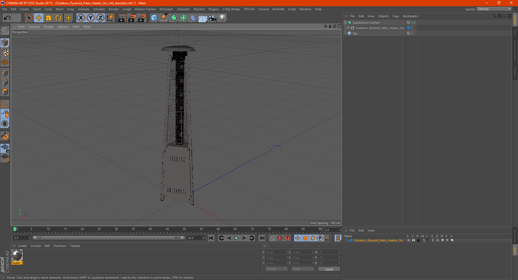The height and width of the screenshot is (280, 518).
Task: Toggle layer visibility eye for Outdoor_Pyramid_Patio_Heater_On
Action: tap(413, 240)
